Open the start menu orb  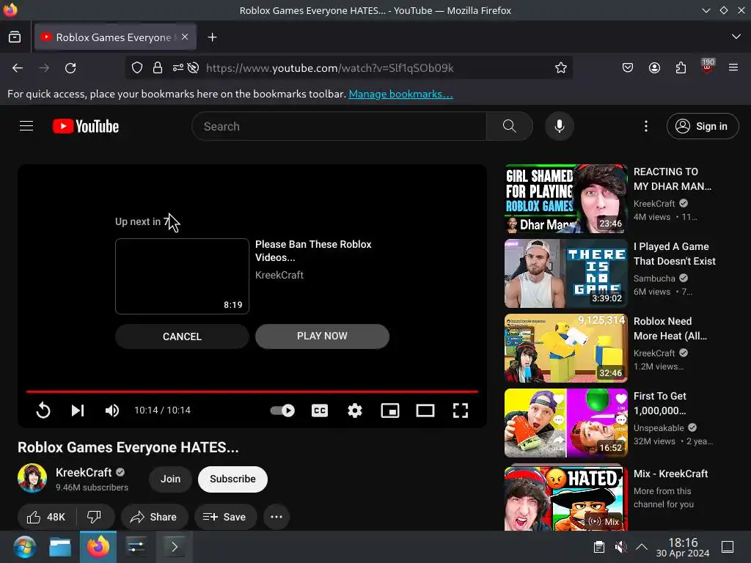pyautogui.click(x=24, y=547)
